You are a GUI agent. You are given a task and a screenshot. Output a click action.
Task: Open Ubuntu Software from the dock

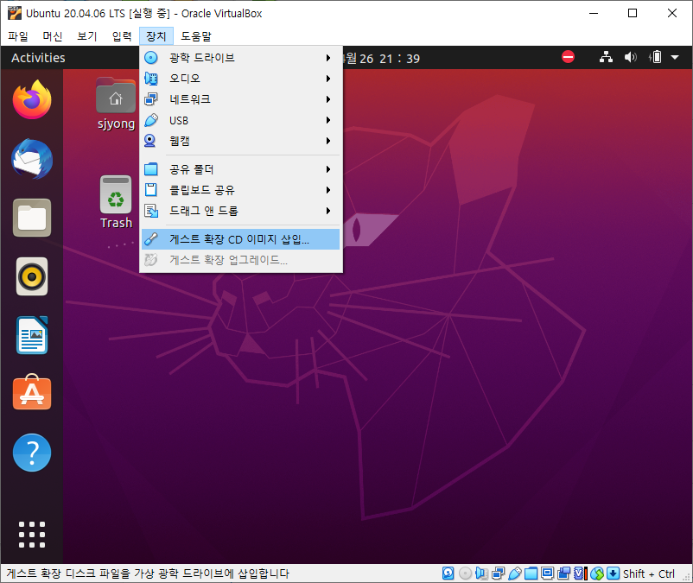[32, 392]
